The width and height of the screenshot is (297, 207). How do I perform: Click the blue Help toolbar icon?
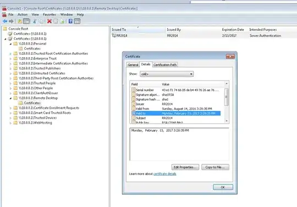click(70, 21)
